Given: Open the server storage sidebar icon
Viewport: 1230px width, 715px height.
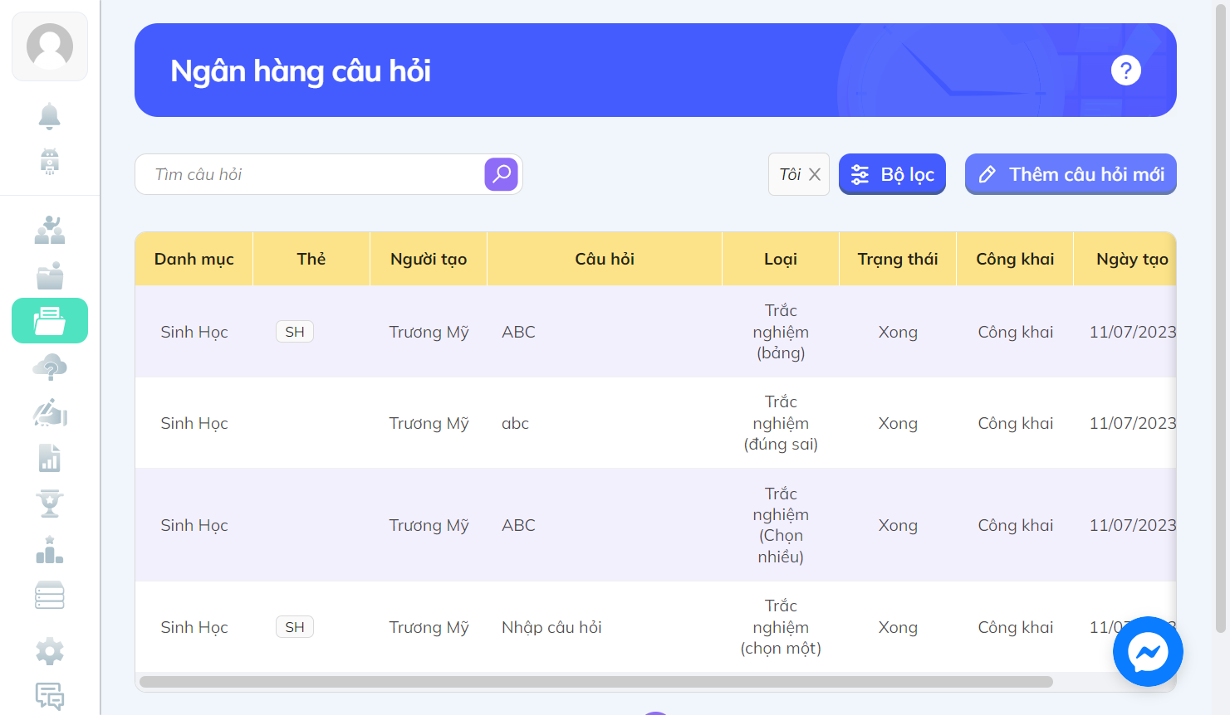Looking at the screenshot, I should (x=50, y=596).
